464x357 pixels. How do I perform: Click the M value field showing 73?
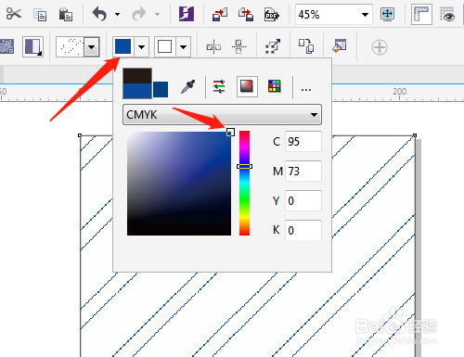point(303,171)
